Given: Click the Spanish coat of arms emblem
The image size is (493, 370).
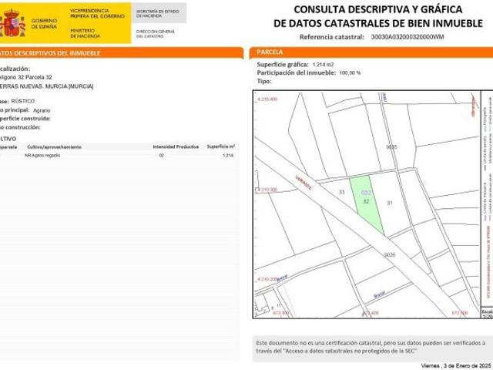Looking at the screenshot, I should [13, 25].
